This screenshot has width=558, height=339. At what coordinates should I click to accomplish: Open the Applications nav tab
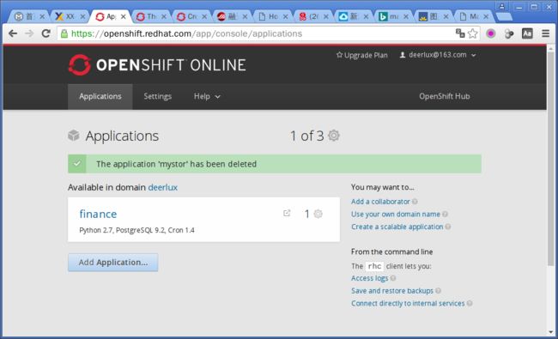100,96
